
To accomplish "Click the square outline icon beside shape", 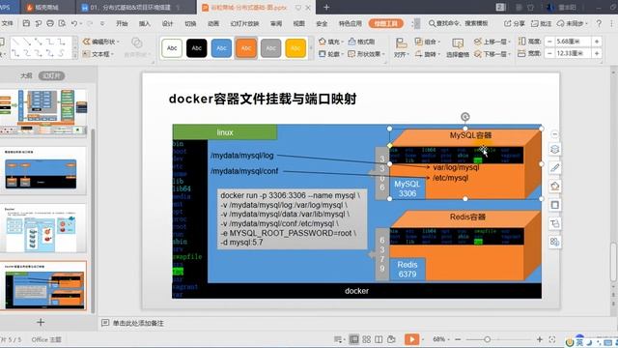I will coord(554,205).
